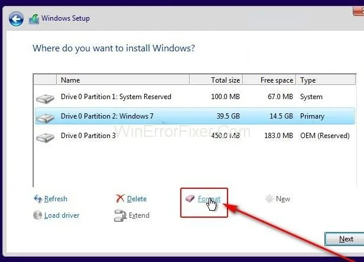Choose the Extend link
Image resolution: width=364 pixels, height=262 pixels.
[x=139, y=215]
